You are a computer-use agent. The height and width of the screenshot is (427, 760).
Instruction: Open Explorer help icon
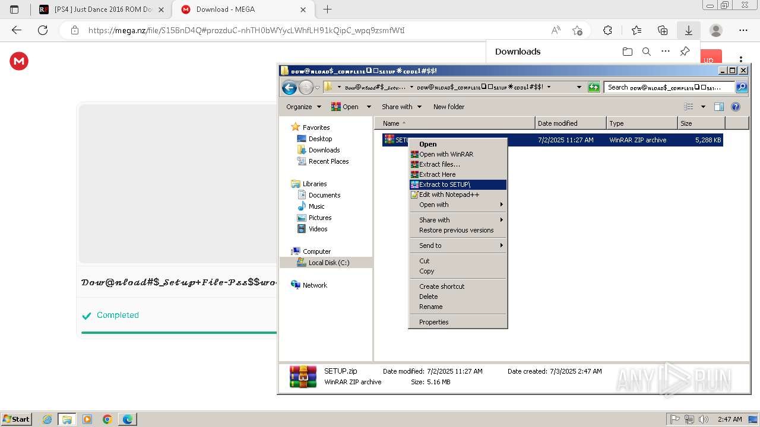click(736, 107)
